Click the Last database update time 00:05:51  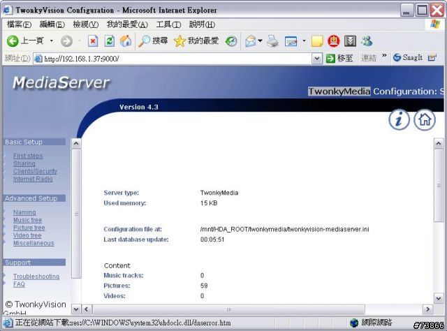click(212, 240)
